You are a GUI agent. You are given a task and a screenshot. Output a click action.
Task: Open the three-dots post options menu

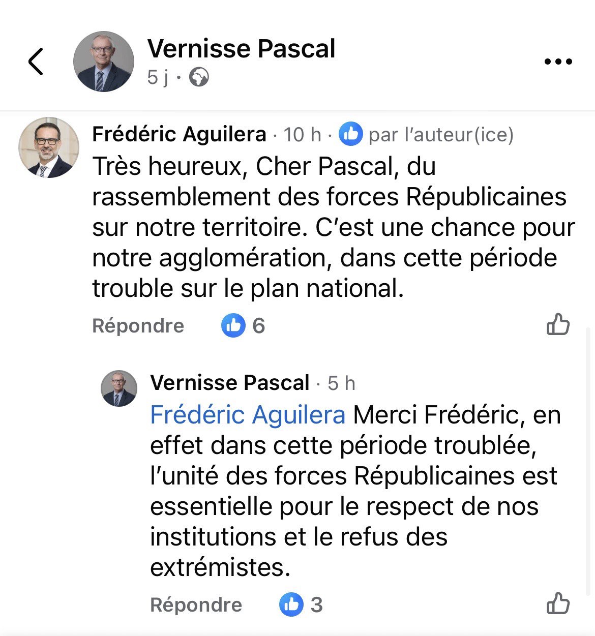point(558,62)
